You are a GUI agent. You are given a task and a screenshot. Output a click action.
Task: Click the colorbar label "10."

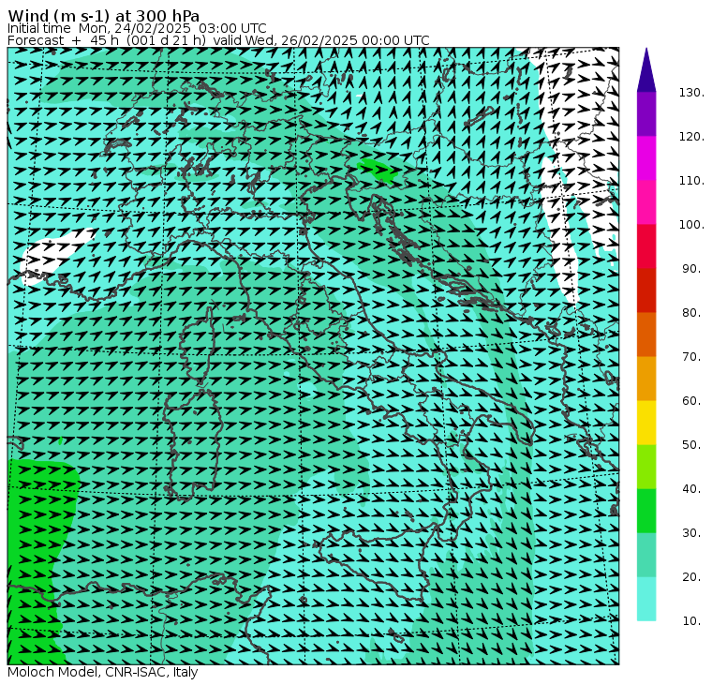(693, 621)
